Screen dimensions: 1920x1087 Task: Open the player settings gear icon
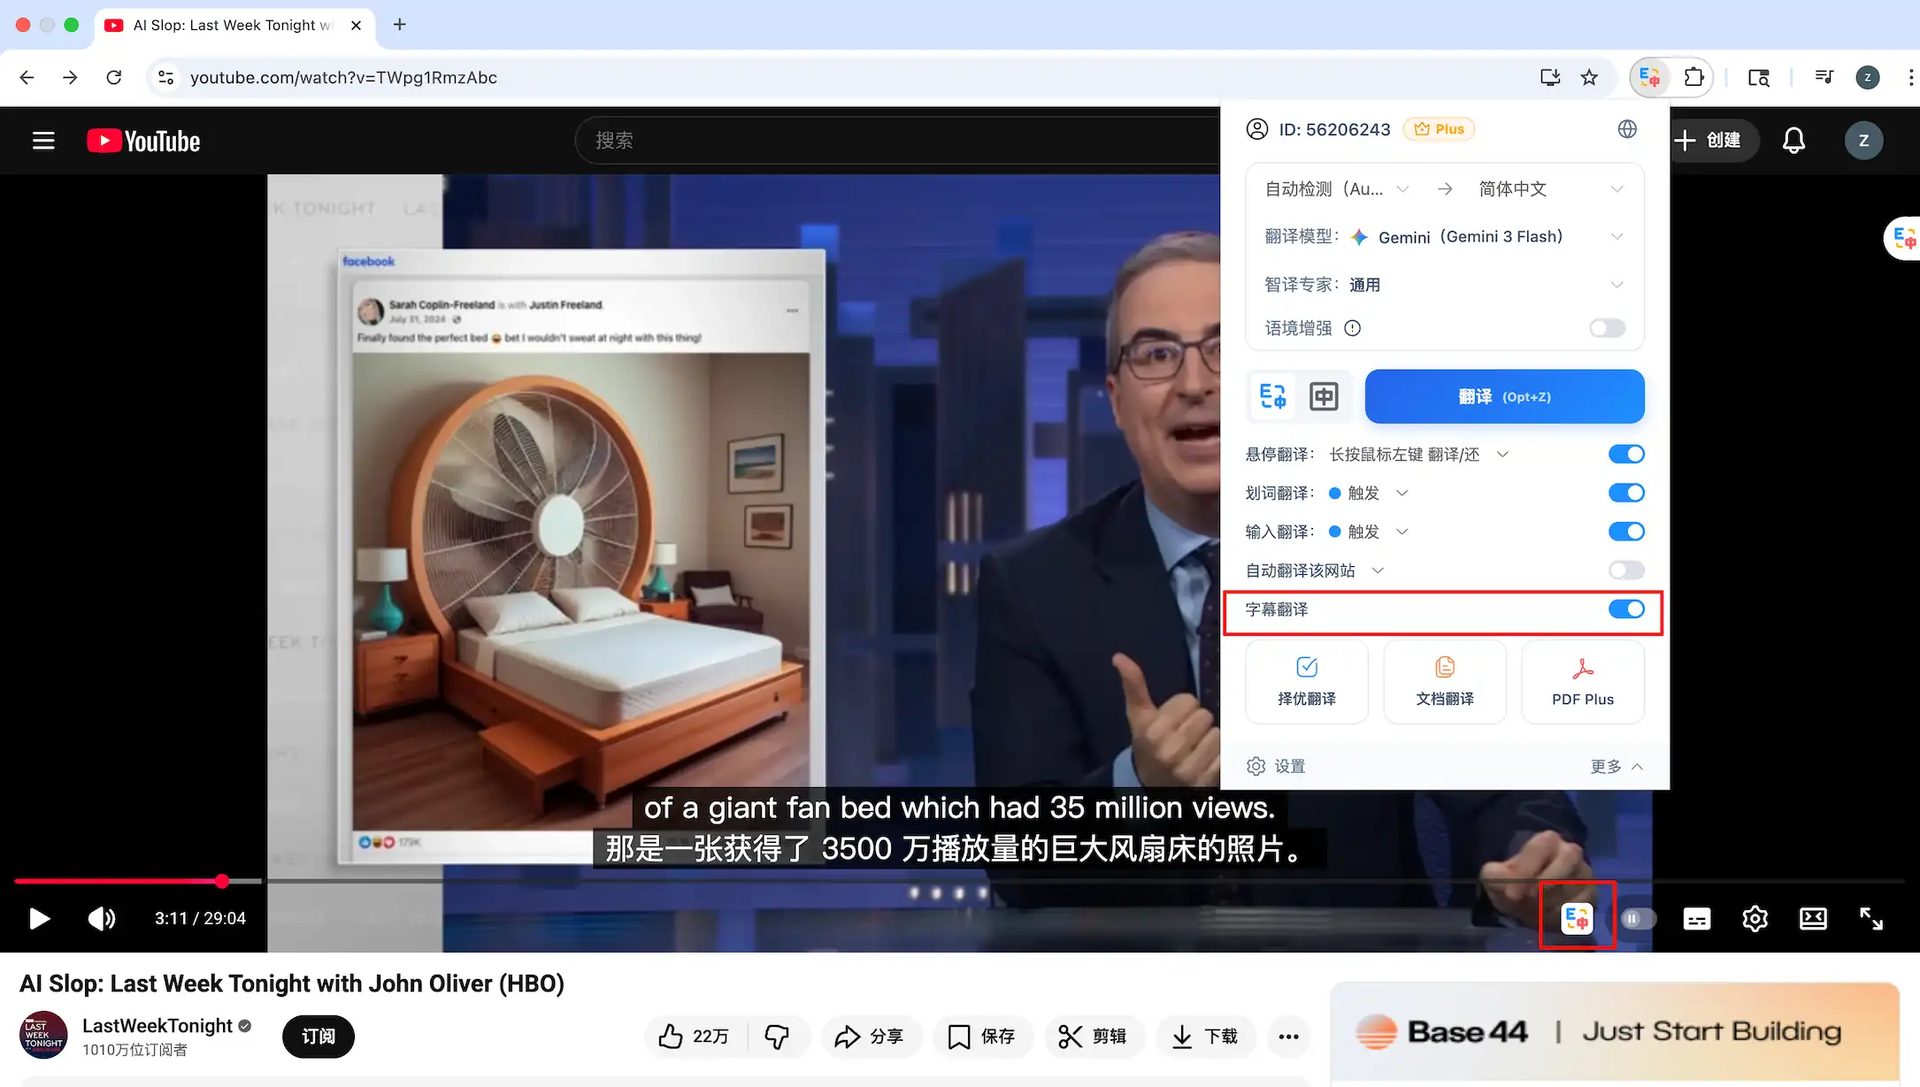(1755, 918)
